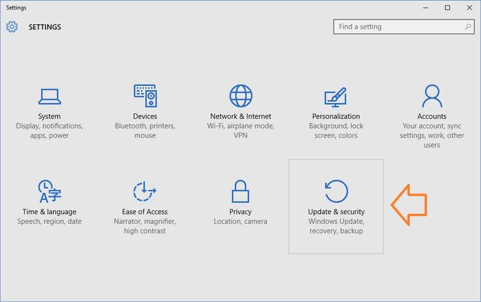481x302 pixels.
Task: Click the Windows Update, recovery, backup description
Action: pos(336,226)
